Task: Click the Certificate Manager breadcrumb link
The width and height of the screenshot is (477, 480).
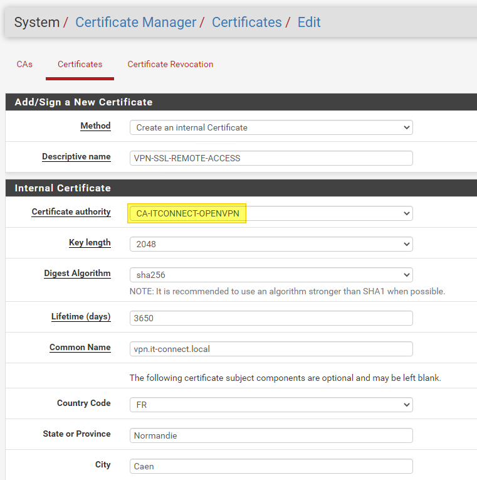Action: (135, 23)
